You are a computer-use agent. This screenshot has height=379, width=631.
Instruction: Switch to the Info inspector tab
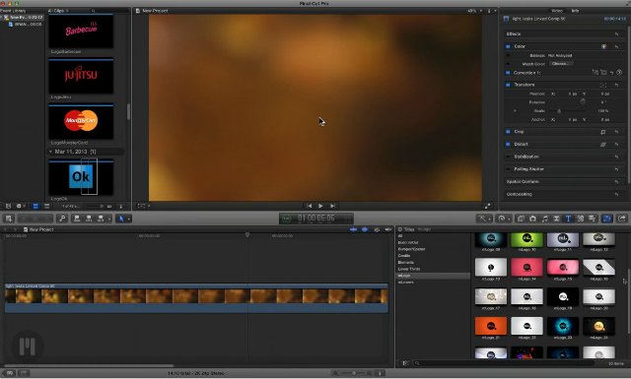575,11
